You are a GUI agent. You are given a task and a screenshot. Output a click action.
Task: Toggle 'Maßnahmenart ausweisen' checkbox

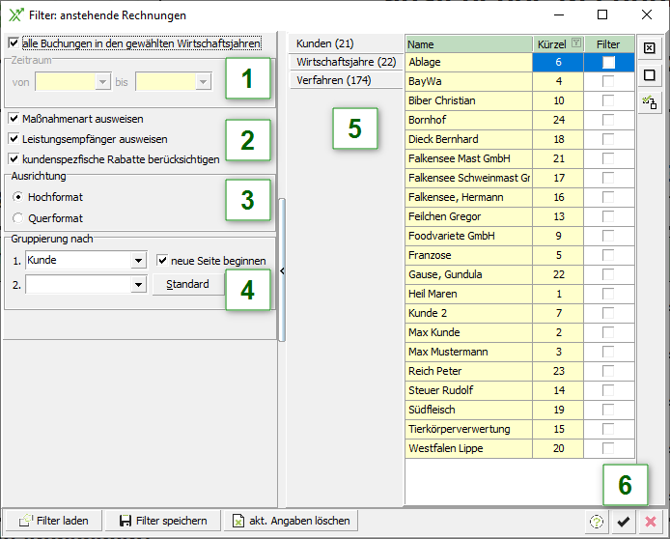tap(14, 119)
